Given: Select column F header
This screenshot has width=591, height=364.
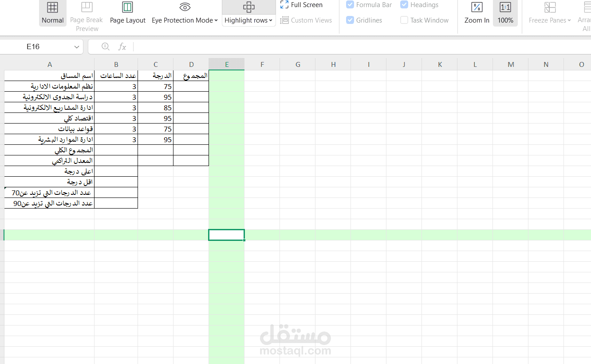Looking at the screenshot, I should point(262,64).
